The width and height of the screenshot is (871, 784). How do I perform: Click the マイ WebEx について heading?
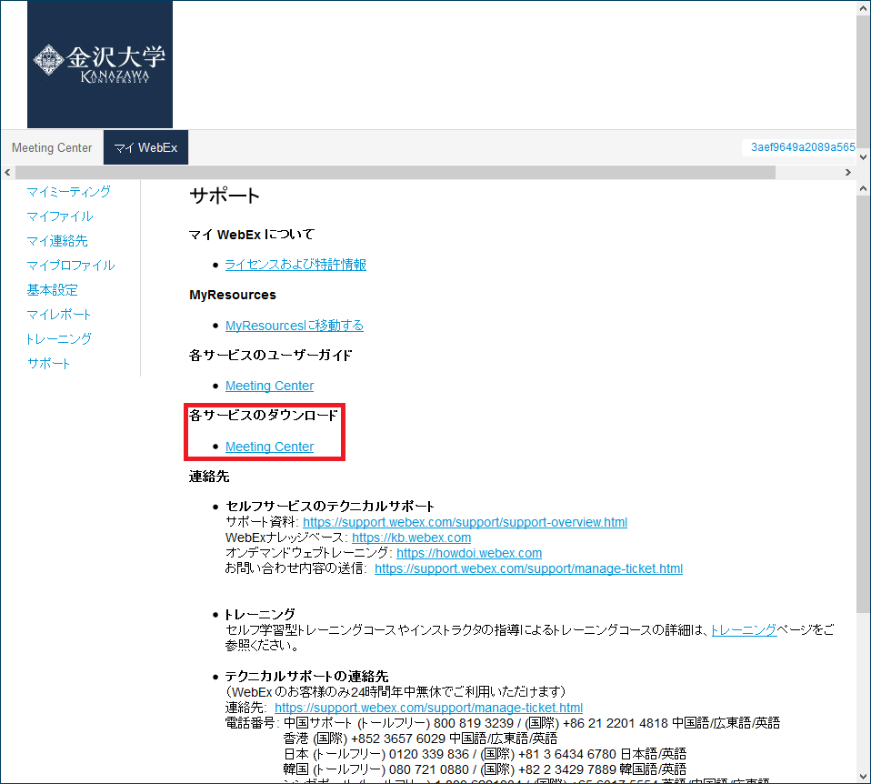point(252,235)
